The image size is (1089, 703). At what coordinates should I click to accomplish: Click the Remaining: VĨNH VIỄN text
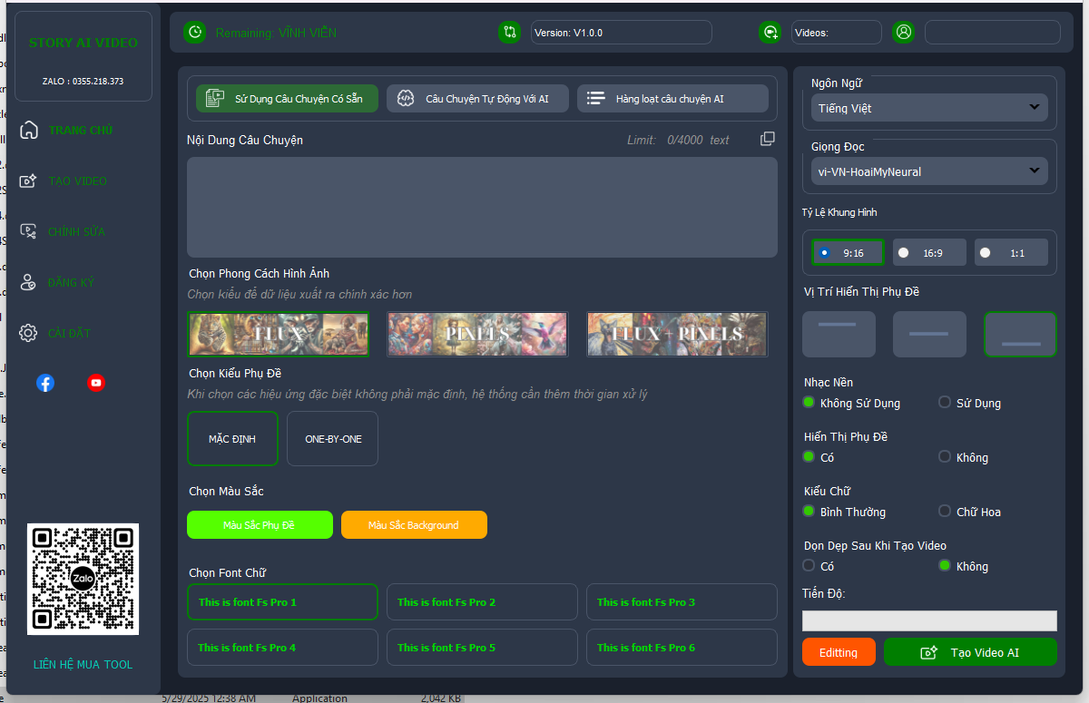[276, 33]
